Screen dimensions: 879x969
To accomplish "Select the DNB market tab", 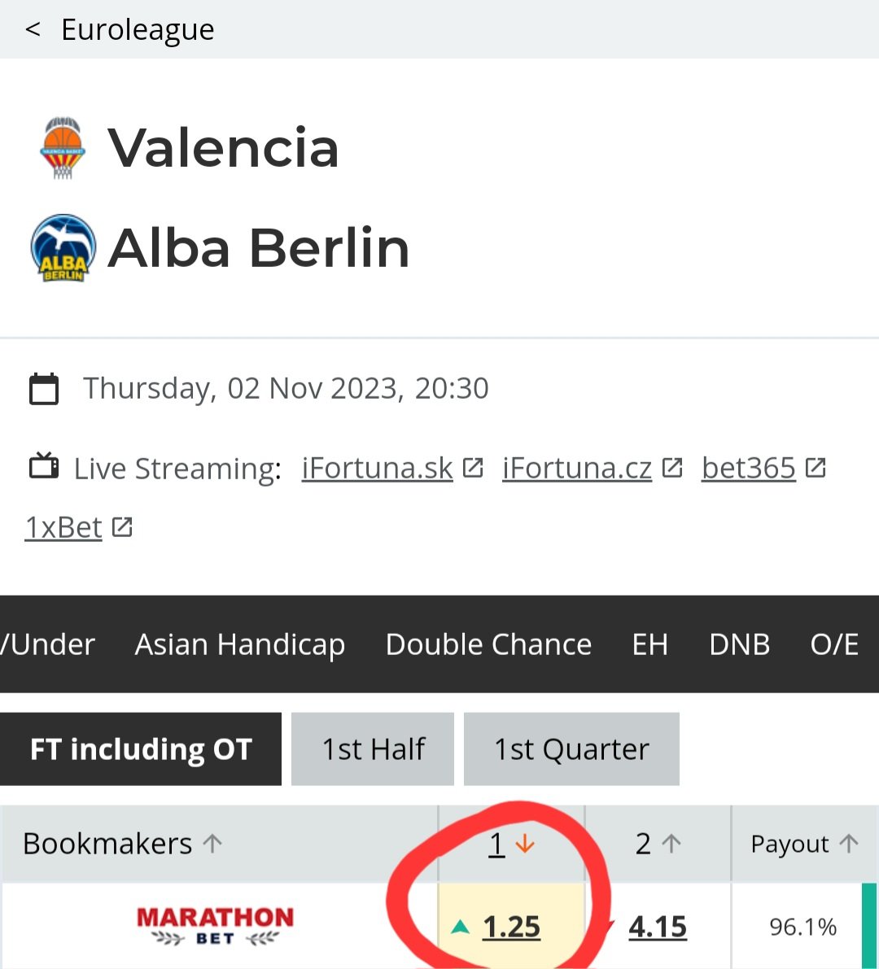I will tap(739, 644).
